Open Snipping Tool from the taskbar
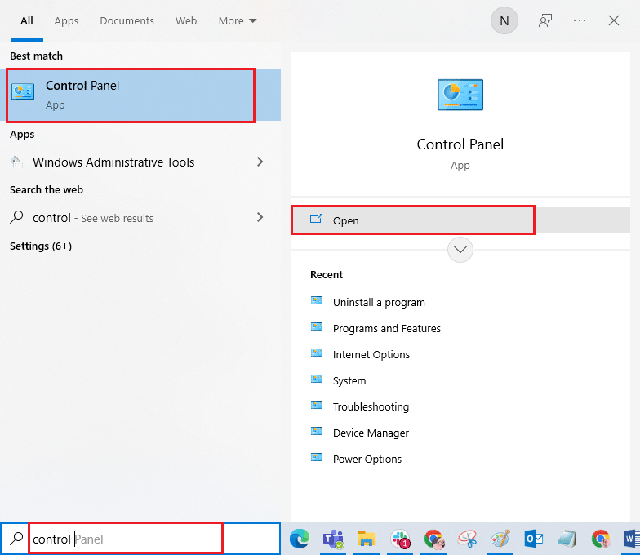The width and height of the screenshot is (640, 555). [x=466, y=539]
